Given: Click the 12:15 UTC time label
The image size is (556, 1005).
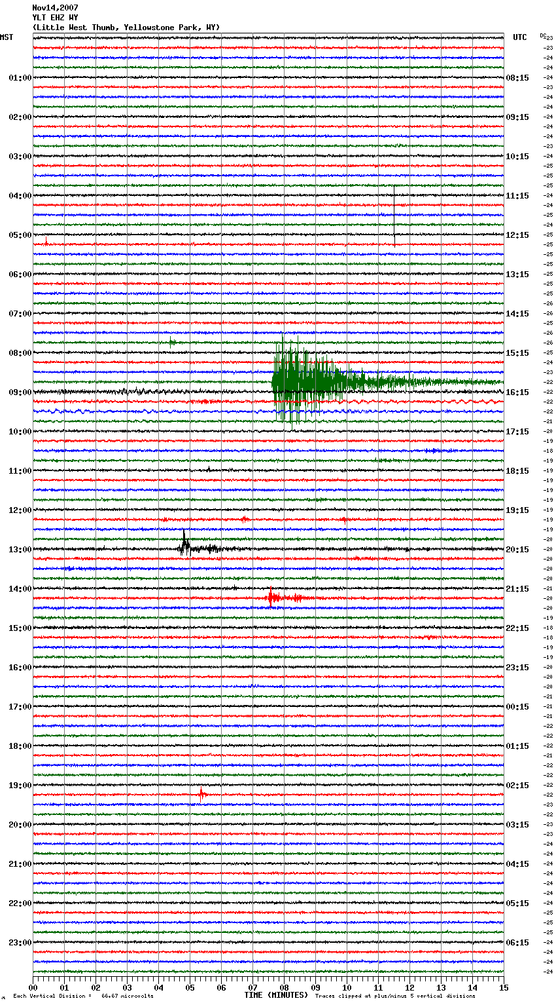Looking at the screenshot, I should click(x=517, y=235).
